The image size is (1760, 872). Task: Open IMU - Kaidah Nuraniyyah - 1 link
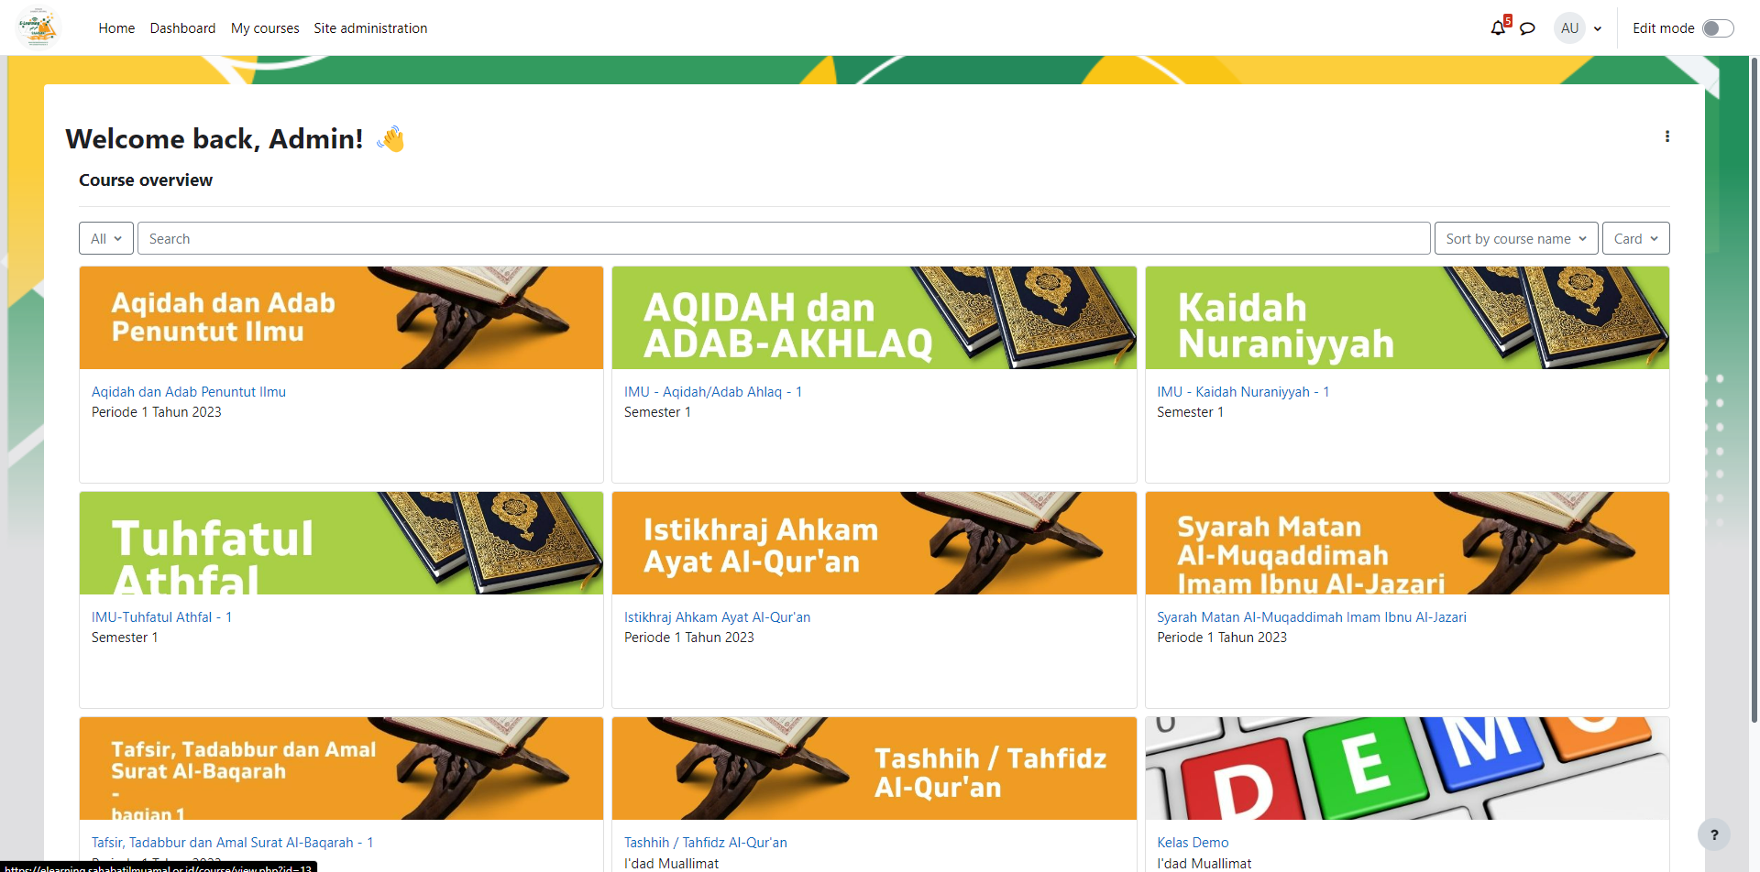[1243, 392]
